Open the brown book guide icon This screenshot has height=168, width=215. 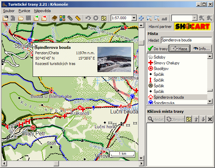coord(55,18)
